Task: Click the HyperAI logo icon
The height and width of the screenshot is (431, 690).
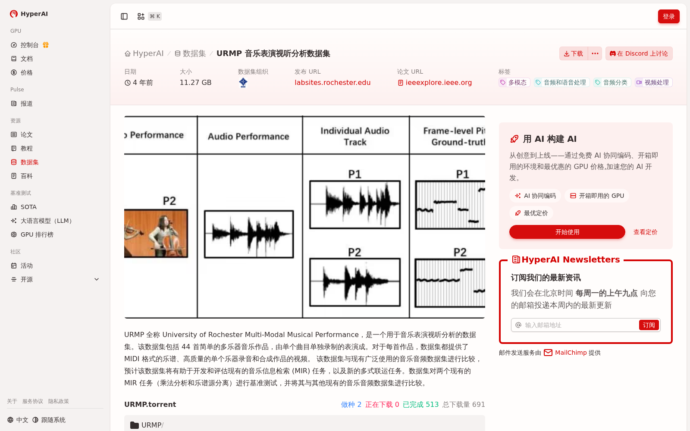Action: [x=14, y=14]
